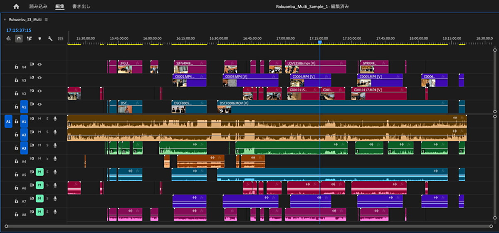Click the A1 source patching button
Screen dimensions: 499x233
(x=8, y=121)
